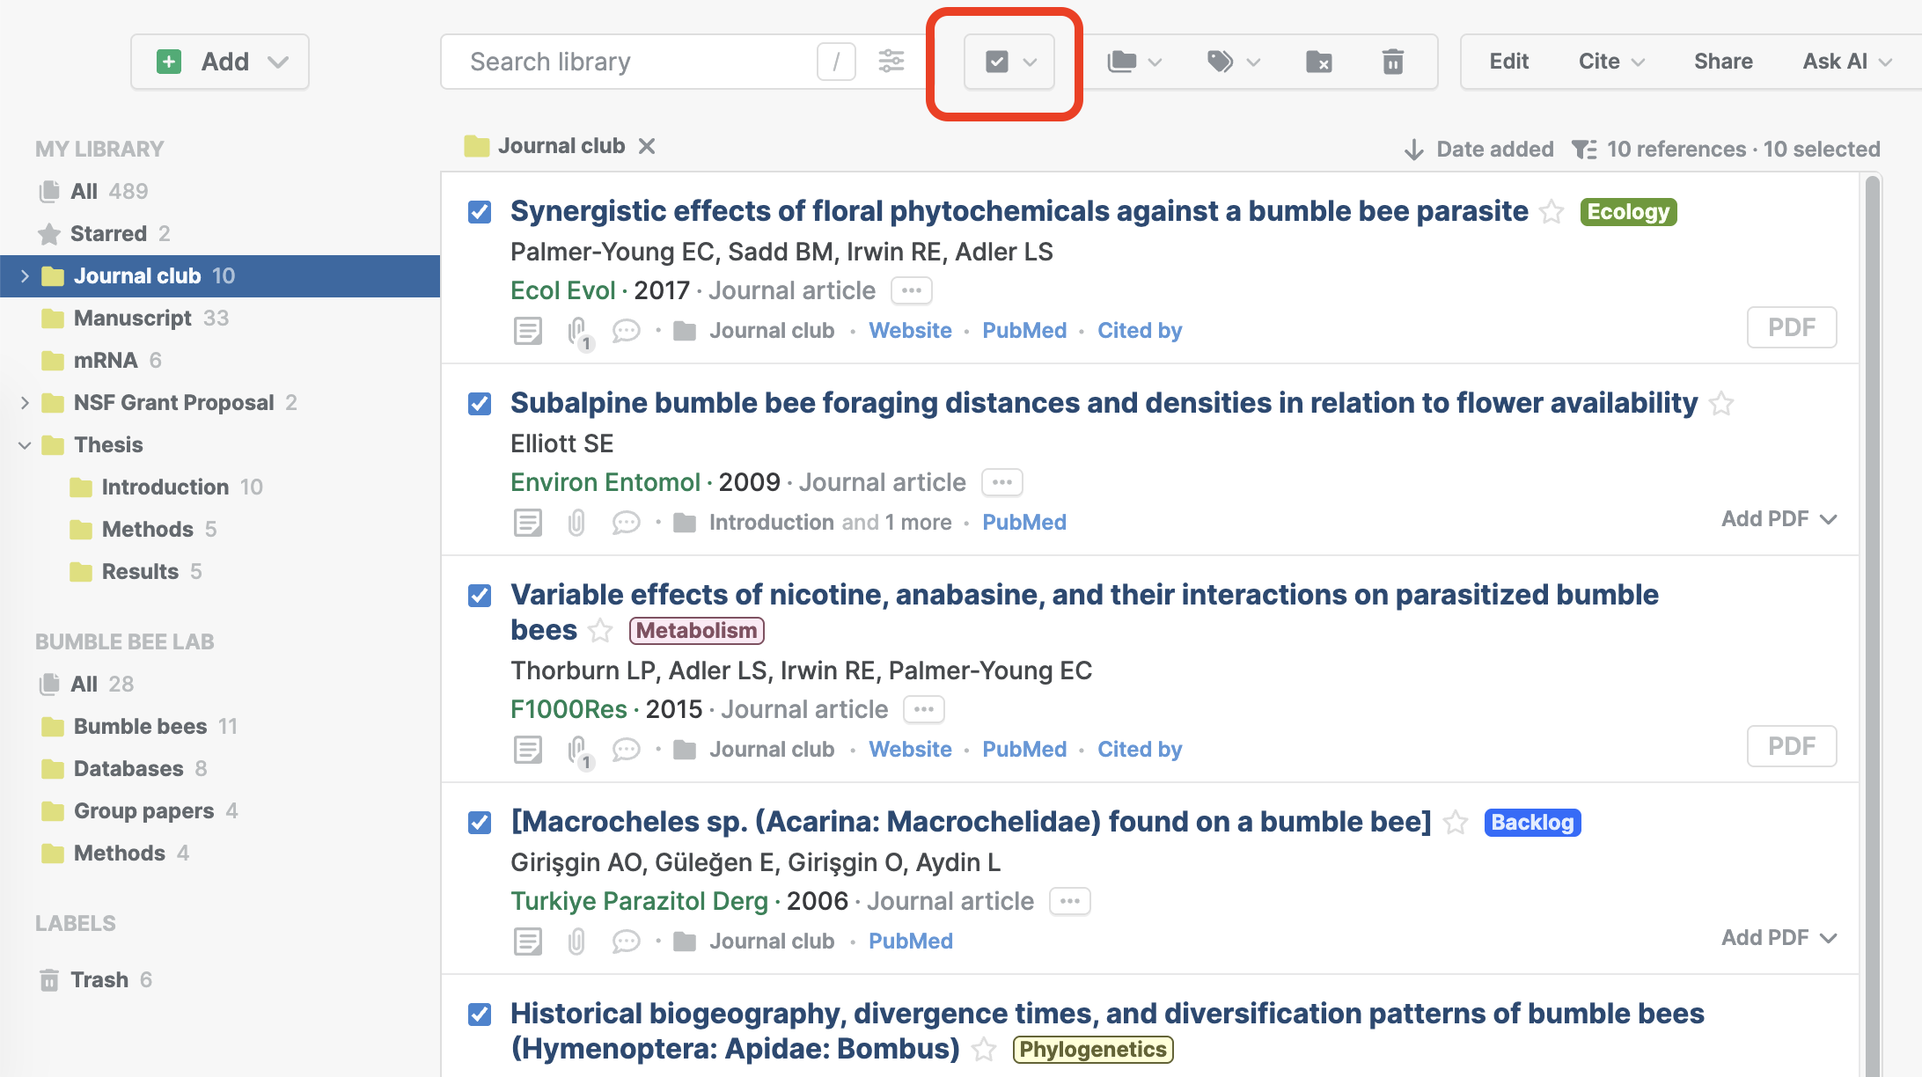This screenshot has width=1922, height=1077.
Task: Deselect the Macrocheles sp. reference checkbox
Action: click(480, 823)
